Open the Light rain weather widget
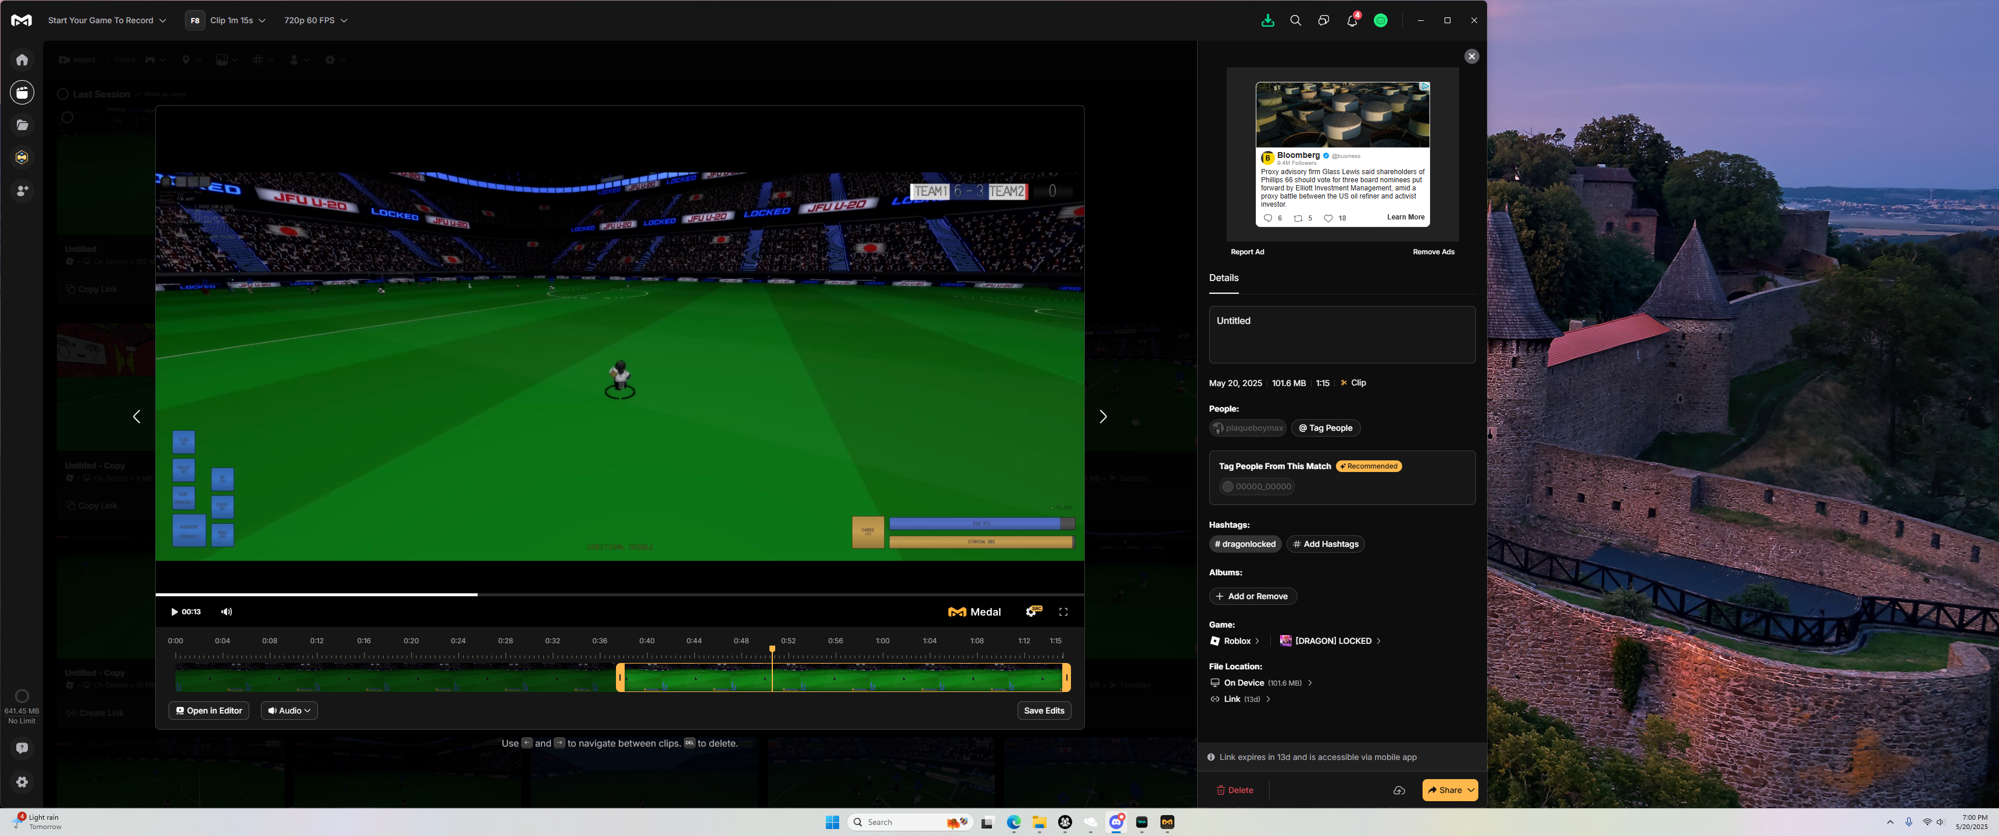 coord(38,822)
